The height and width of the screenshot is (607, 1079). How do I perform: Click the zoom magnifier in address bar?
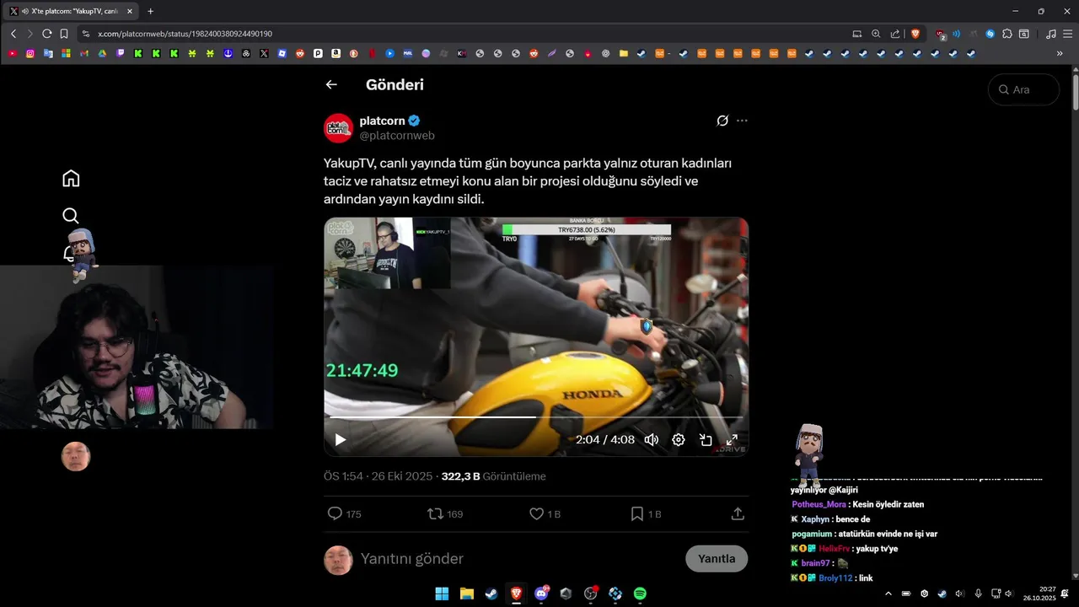(x=876, y=34)
